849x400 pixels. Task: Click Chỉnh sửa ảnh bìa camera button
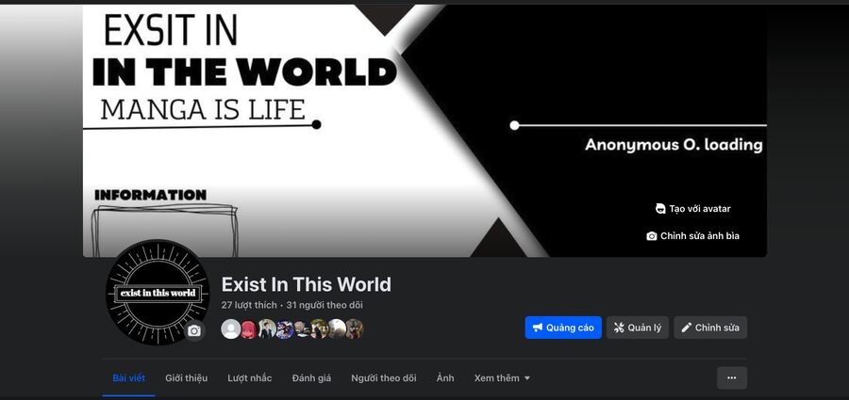pos(693,235)
